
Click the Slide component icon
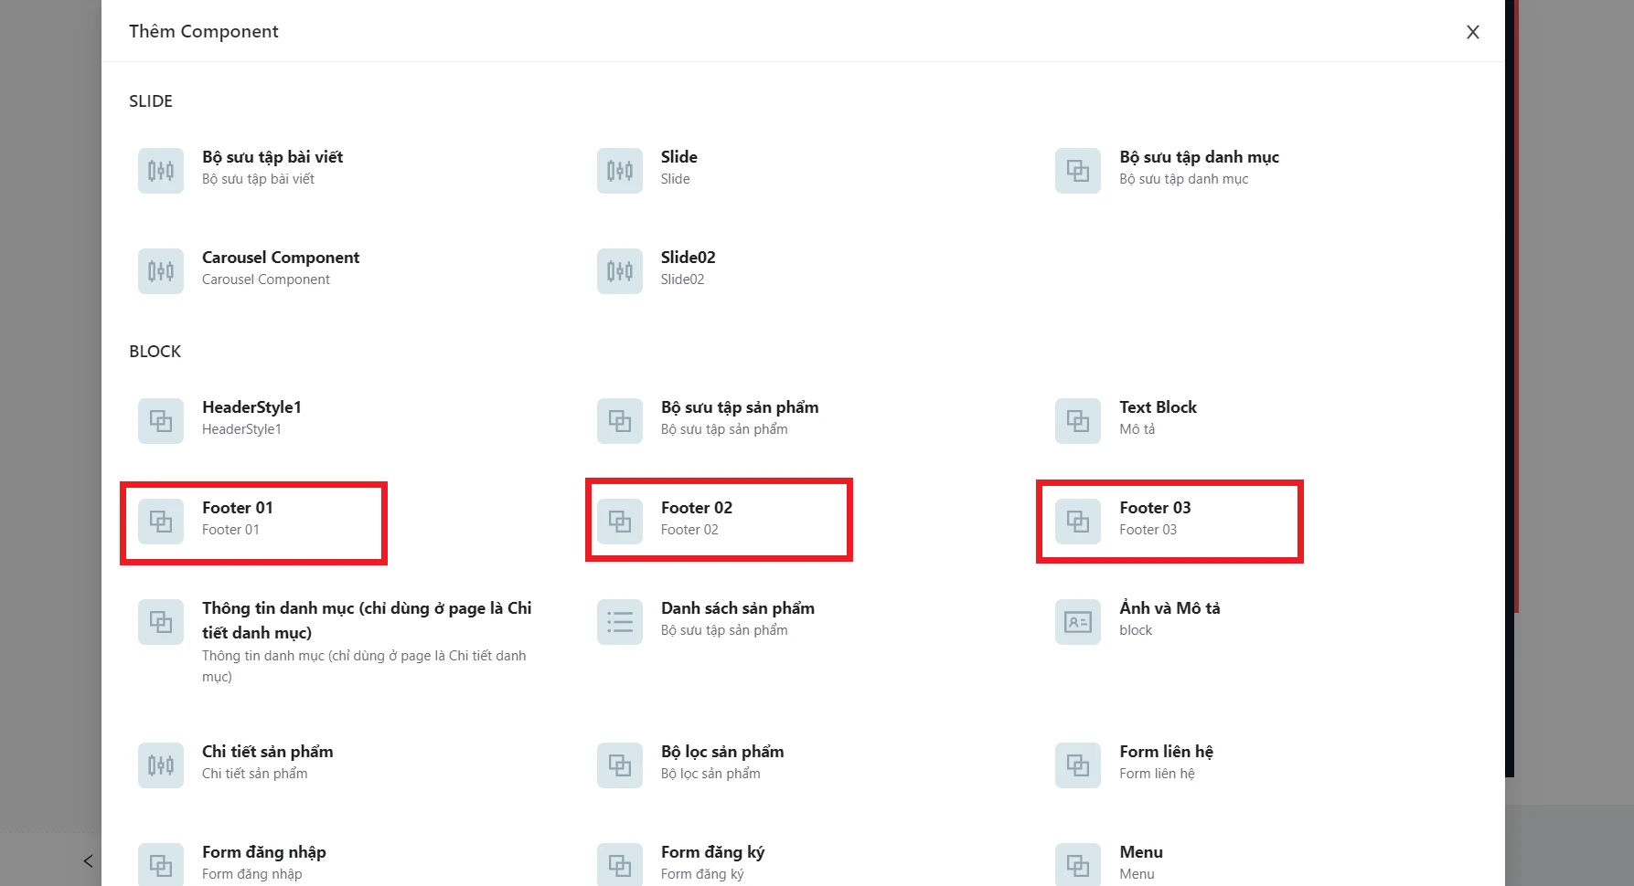tap(619, 171)
